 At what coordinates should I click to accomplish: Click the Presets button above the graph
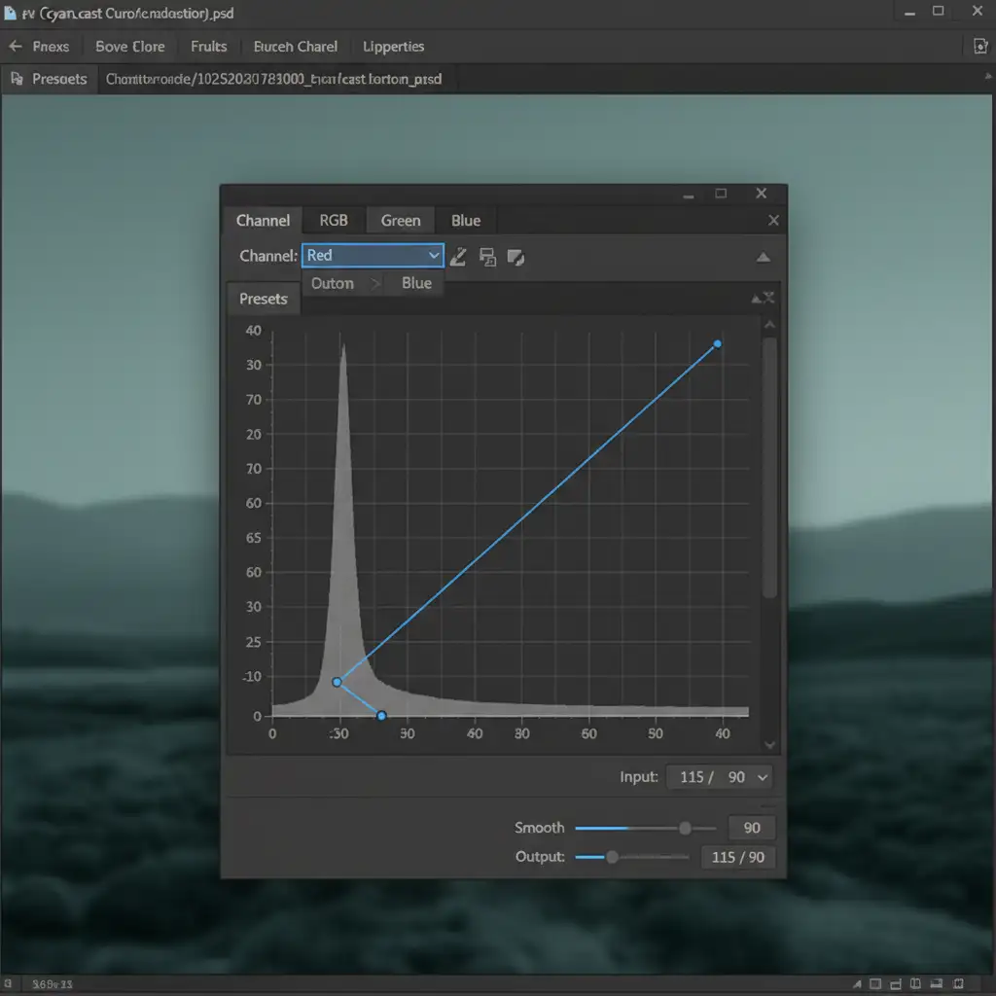click(264, 299)
